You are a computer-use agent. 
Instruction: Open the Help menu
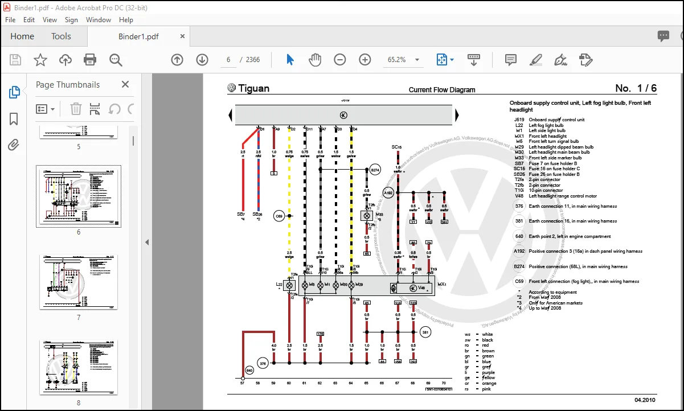(126, 19)
